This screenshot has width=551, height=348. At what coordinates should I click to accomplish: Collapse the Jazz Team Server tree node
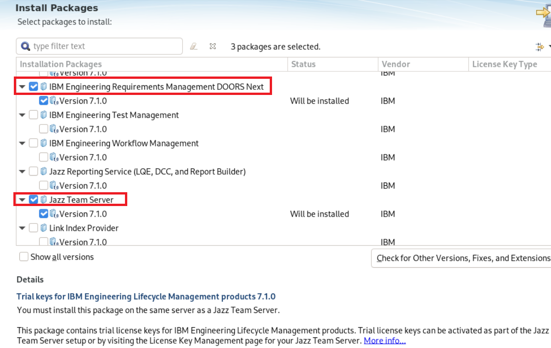[x=22, y=200]
